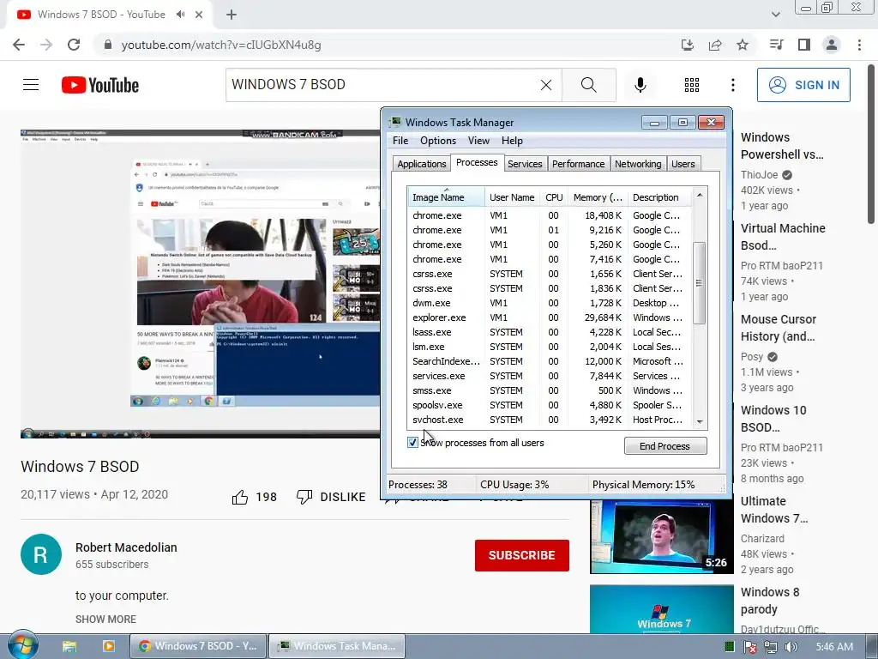
Task: Uncheck Show processes from all users
Action: tap(412, 443)
